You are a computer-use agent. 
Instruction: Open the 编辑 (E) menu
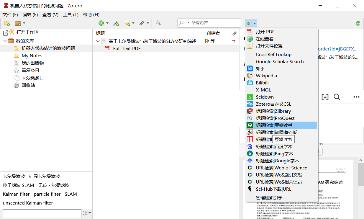pyautogui.click(x=30, y=15)
